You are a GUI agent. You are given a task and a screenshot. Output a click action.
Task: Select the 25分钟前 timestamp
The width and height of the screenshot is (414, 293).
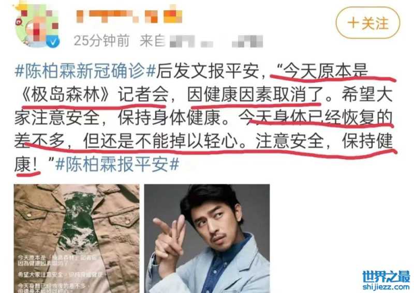[x=101, y=41]
